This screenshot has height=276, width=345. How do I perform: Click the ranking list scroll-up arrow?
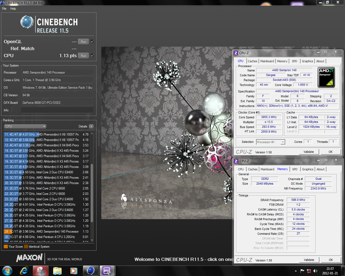tap(92, 133)
